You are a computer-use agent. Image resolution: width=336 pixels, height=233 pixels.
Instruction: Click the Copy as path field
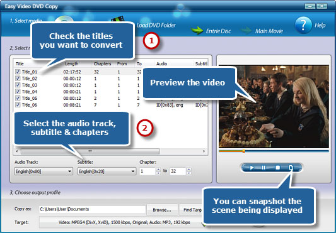tap(93, 209)
